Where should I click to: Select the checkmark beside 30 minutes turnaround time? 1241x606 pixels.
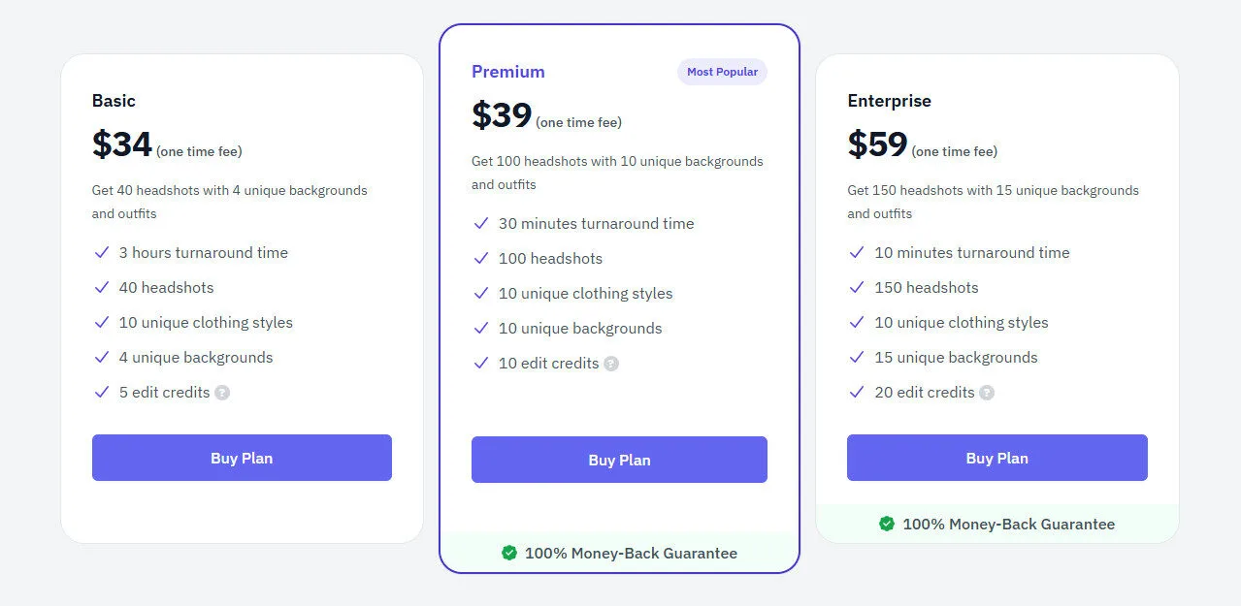point(481,223)
